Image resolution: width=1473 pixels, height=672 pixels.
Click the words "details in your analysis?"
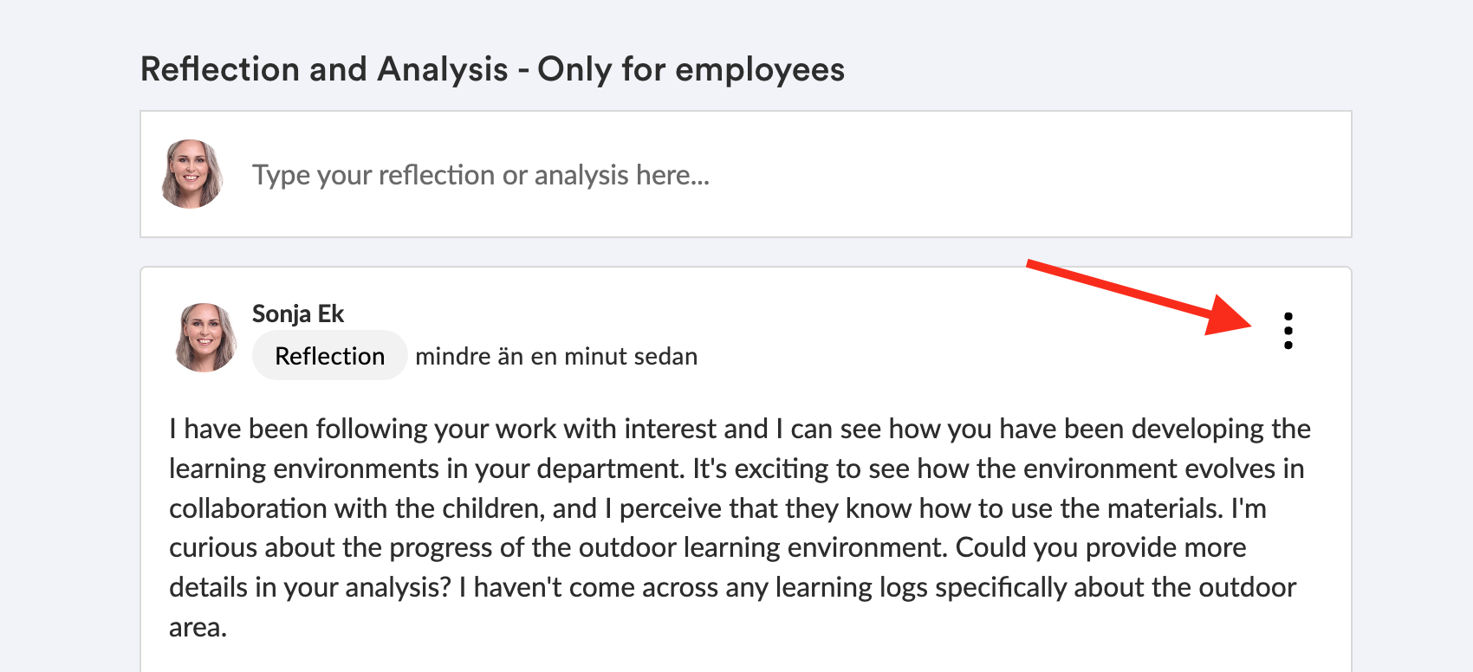[x=310, y=587]
